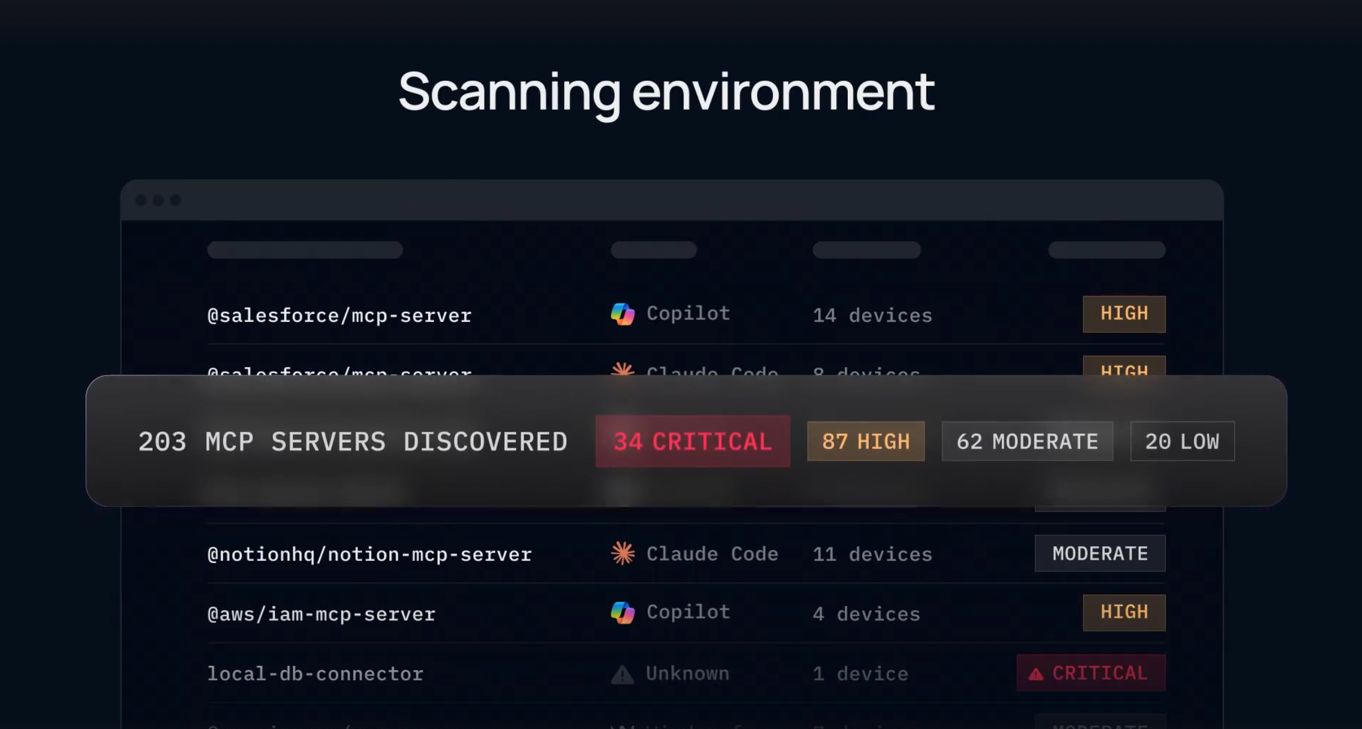Select the MODERATE badge on the notion-mcp-server row
The width and height of the screenshot is (1362, 729).
click(1100, 553)
